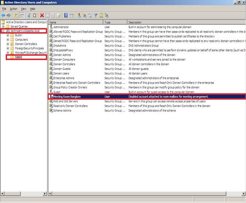The width and height of the screenshot is (246, 203).
Task: Select RAS and IAS Servers group
Action: [x=147, y=101]
